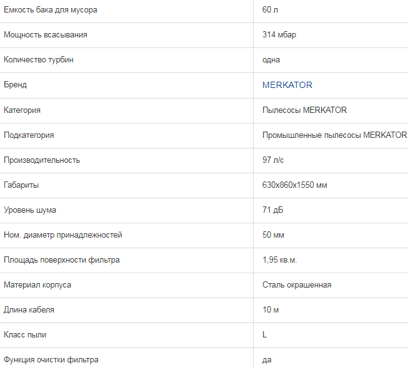Open the blue MERKATOR brand link
Viewport: 408px width, 368px height.
[287, 85]
